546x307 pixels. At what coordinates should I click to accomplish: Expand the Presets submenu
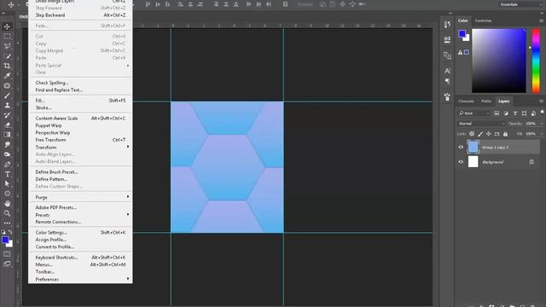pyautogui.click(x=80, y=215)
